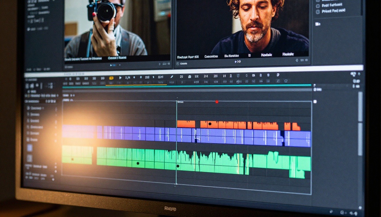381x217 pixels.
Task: Click the keyframe dot on the green track at the playhead
Action: tap(178, 166)
